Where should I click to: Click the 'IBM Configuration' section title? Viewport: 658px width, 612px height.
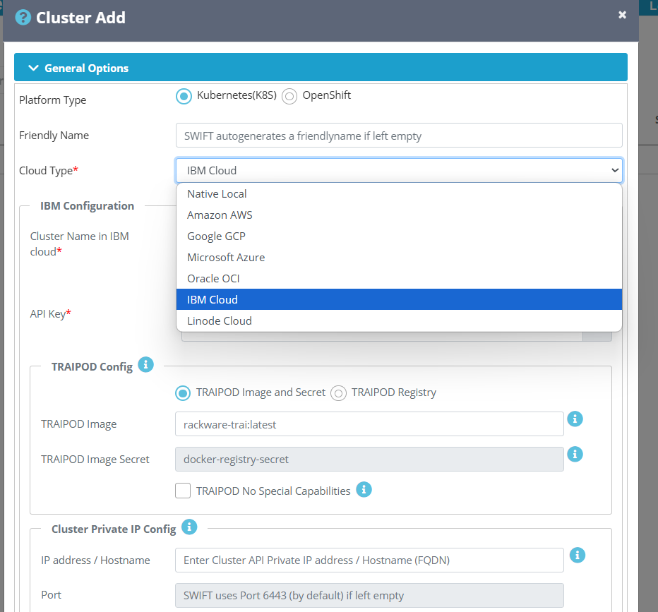(x=88, y=206)
